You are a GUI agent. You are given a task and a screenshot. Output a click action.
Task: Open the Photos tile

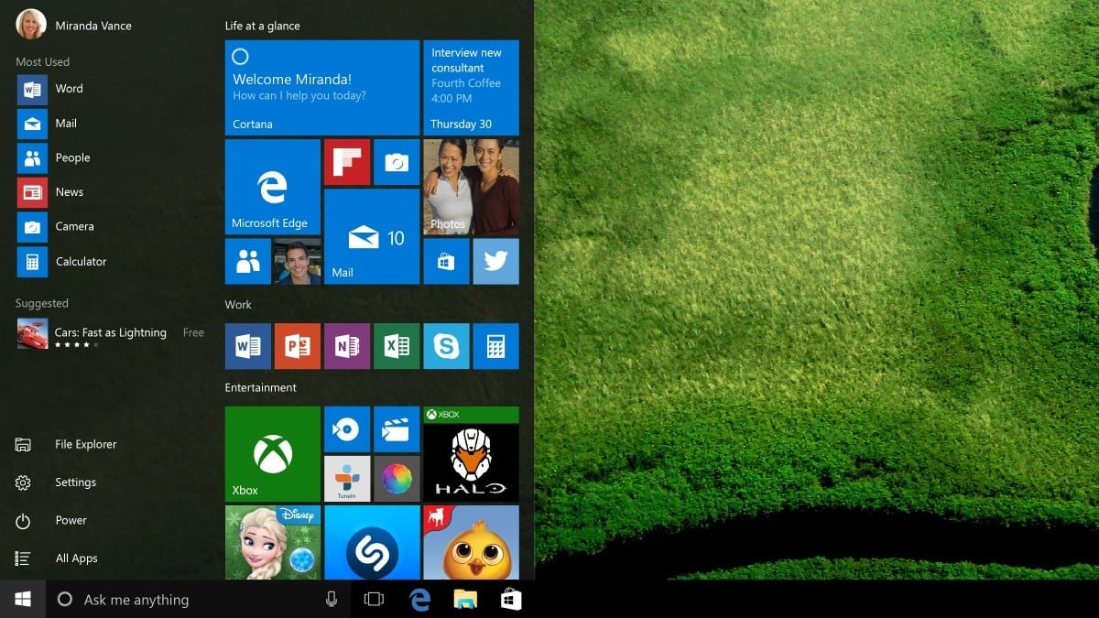(x=471, y=187)
